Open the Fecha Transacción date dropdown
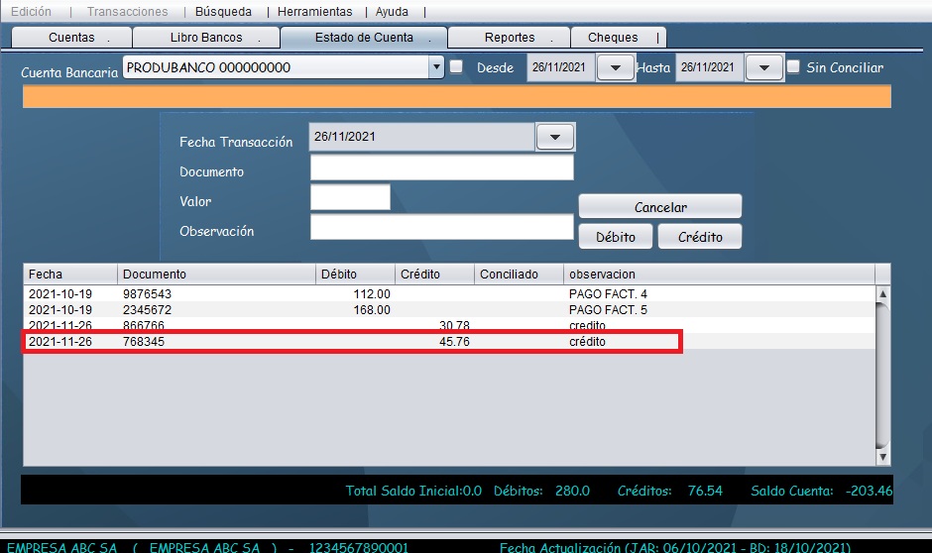The image size is (932, 553). [555, 138]
